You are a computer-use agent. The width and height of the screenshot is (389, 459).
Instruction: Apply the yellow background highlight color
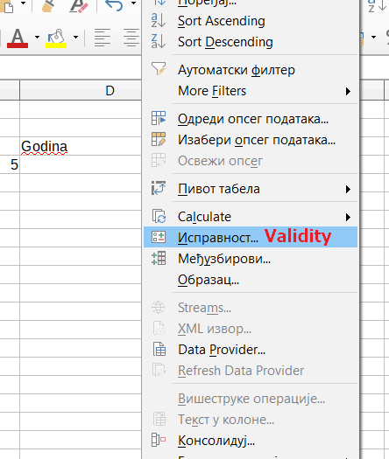(x=56, y=38)
